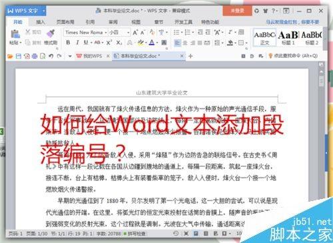Viewport: 333px width, 243px height.
Task: Save document with floppy icon
Action: click(19, 56)
